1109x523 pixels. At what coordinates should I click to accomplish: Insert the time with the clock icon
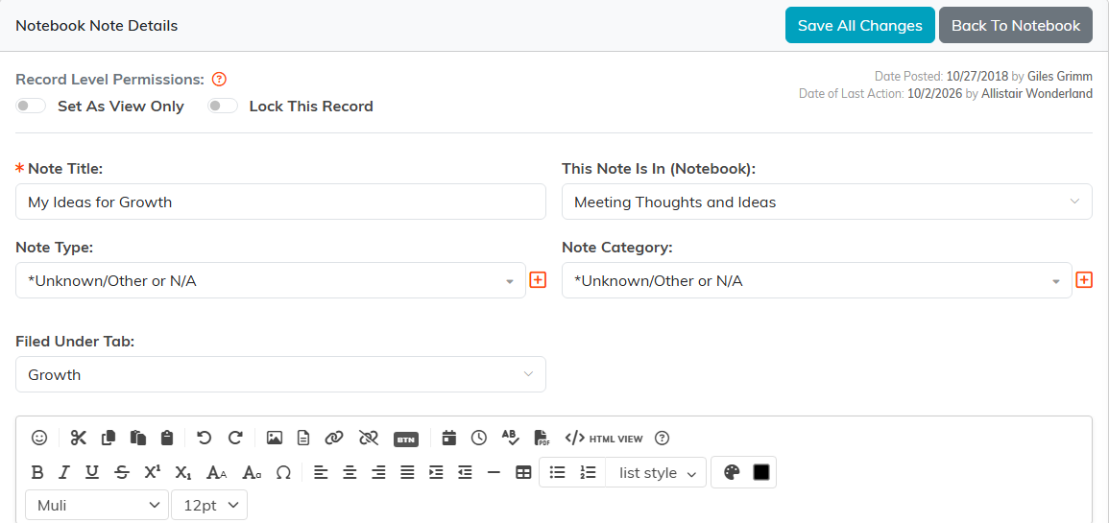[479, 439]
